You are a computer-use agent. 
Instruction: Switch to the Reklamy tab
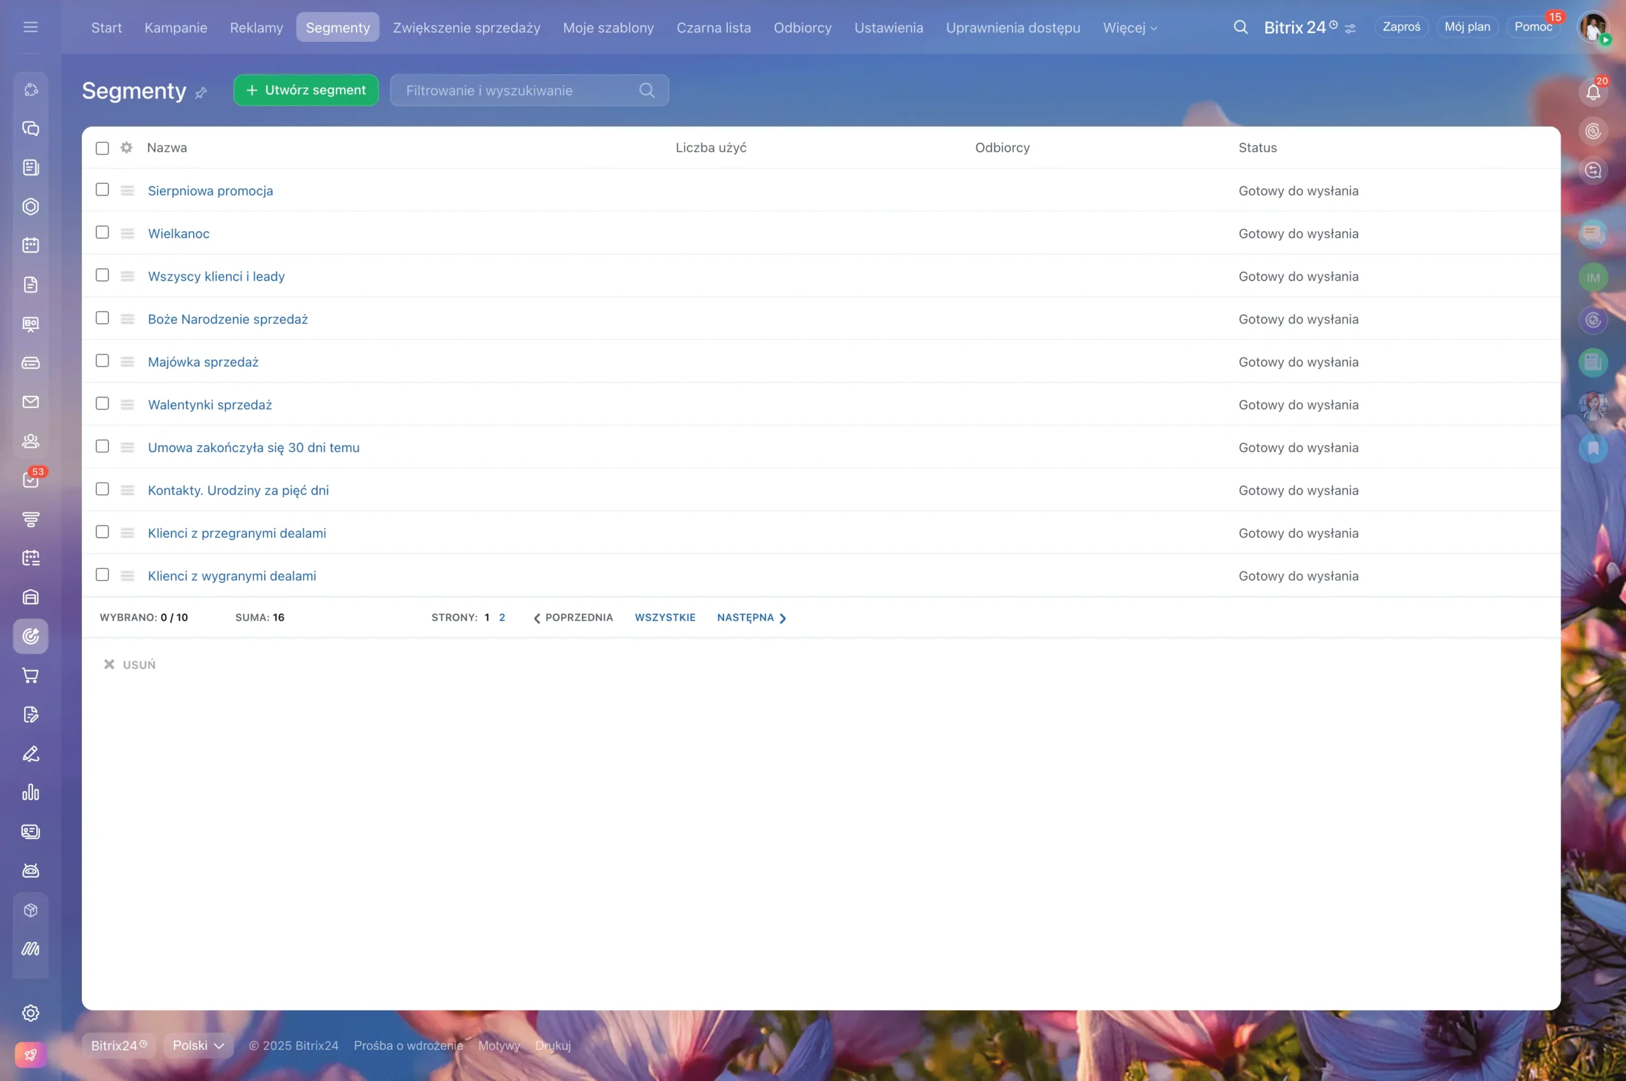point(257,27)
